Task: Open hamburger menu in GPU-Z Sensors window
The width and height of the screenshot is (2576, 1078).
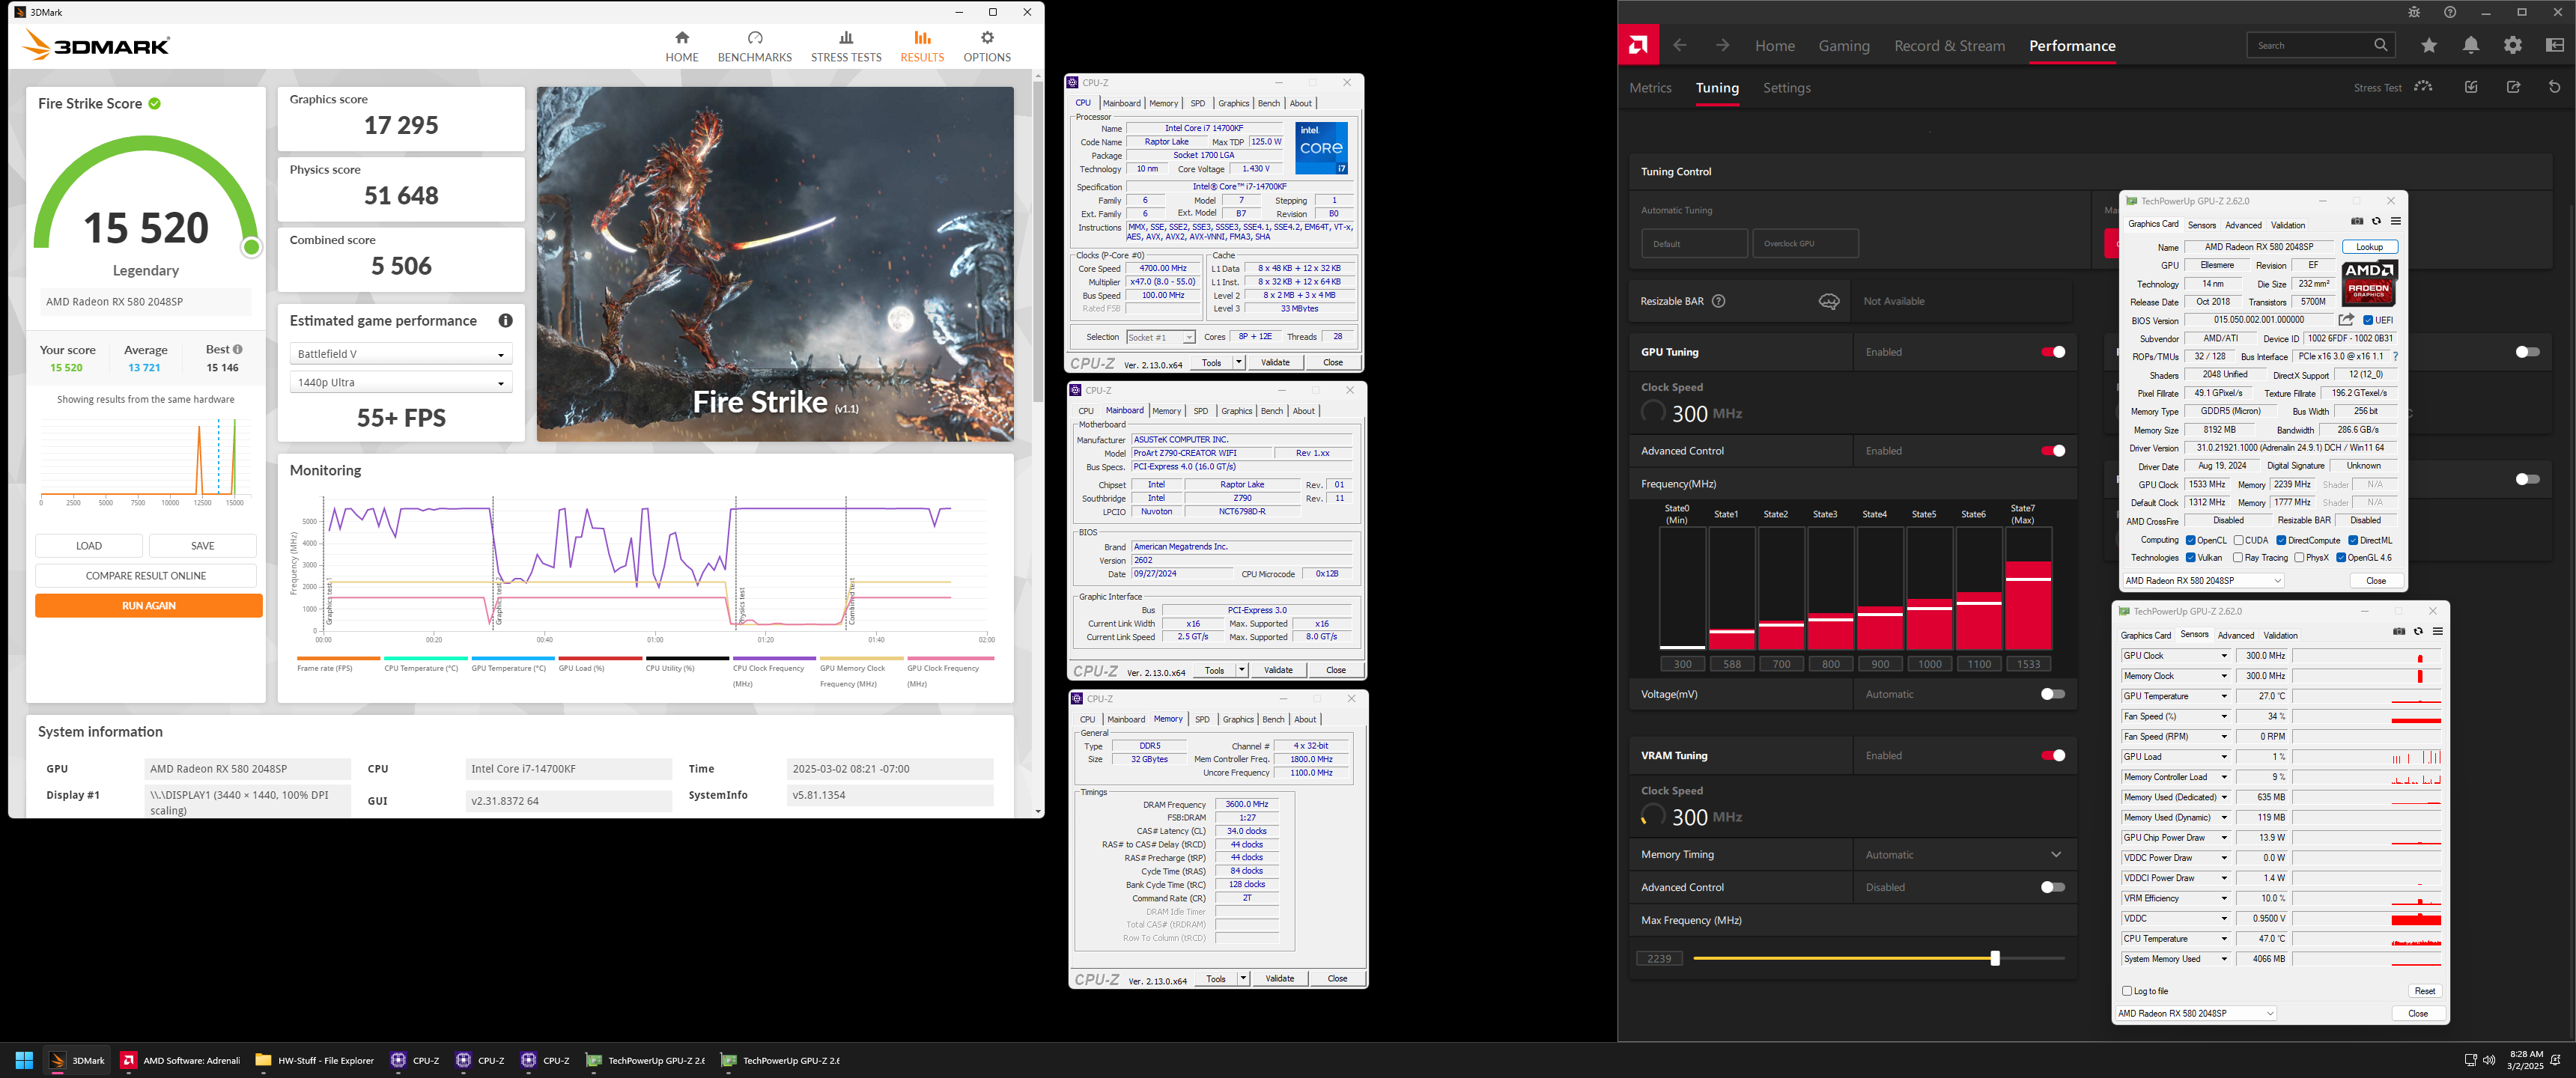Action: (x=2438, y=632)
